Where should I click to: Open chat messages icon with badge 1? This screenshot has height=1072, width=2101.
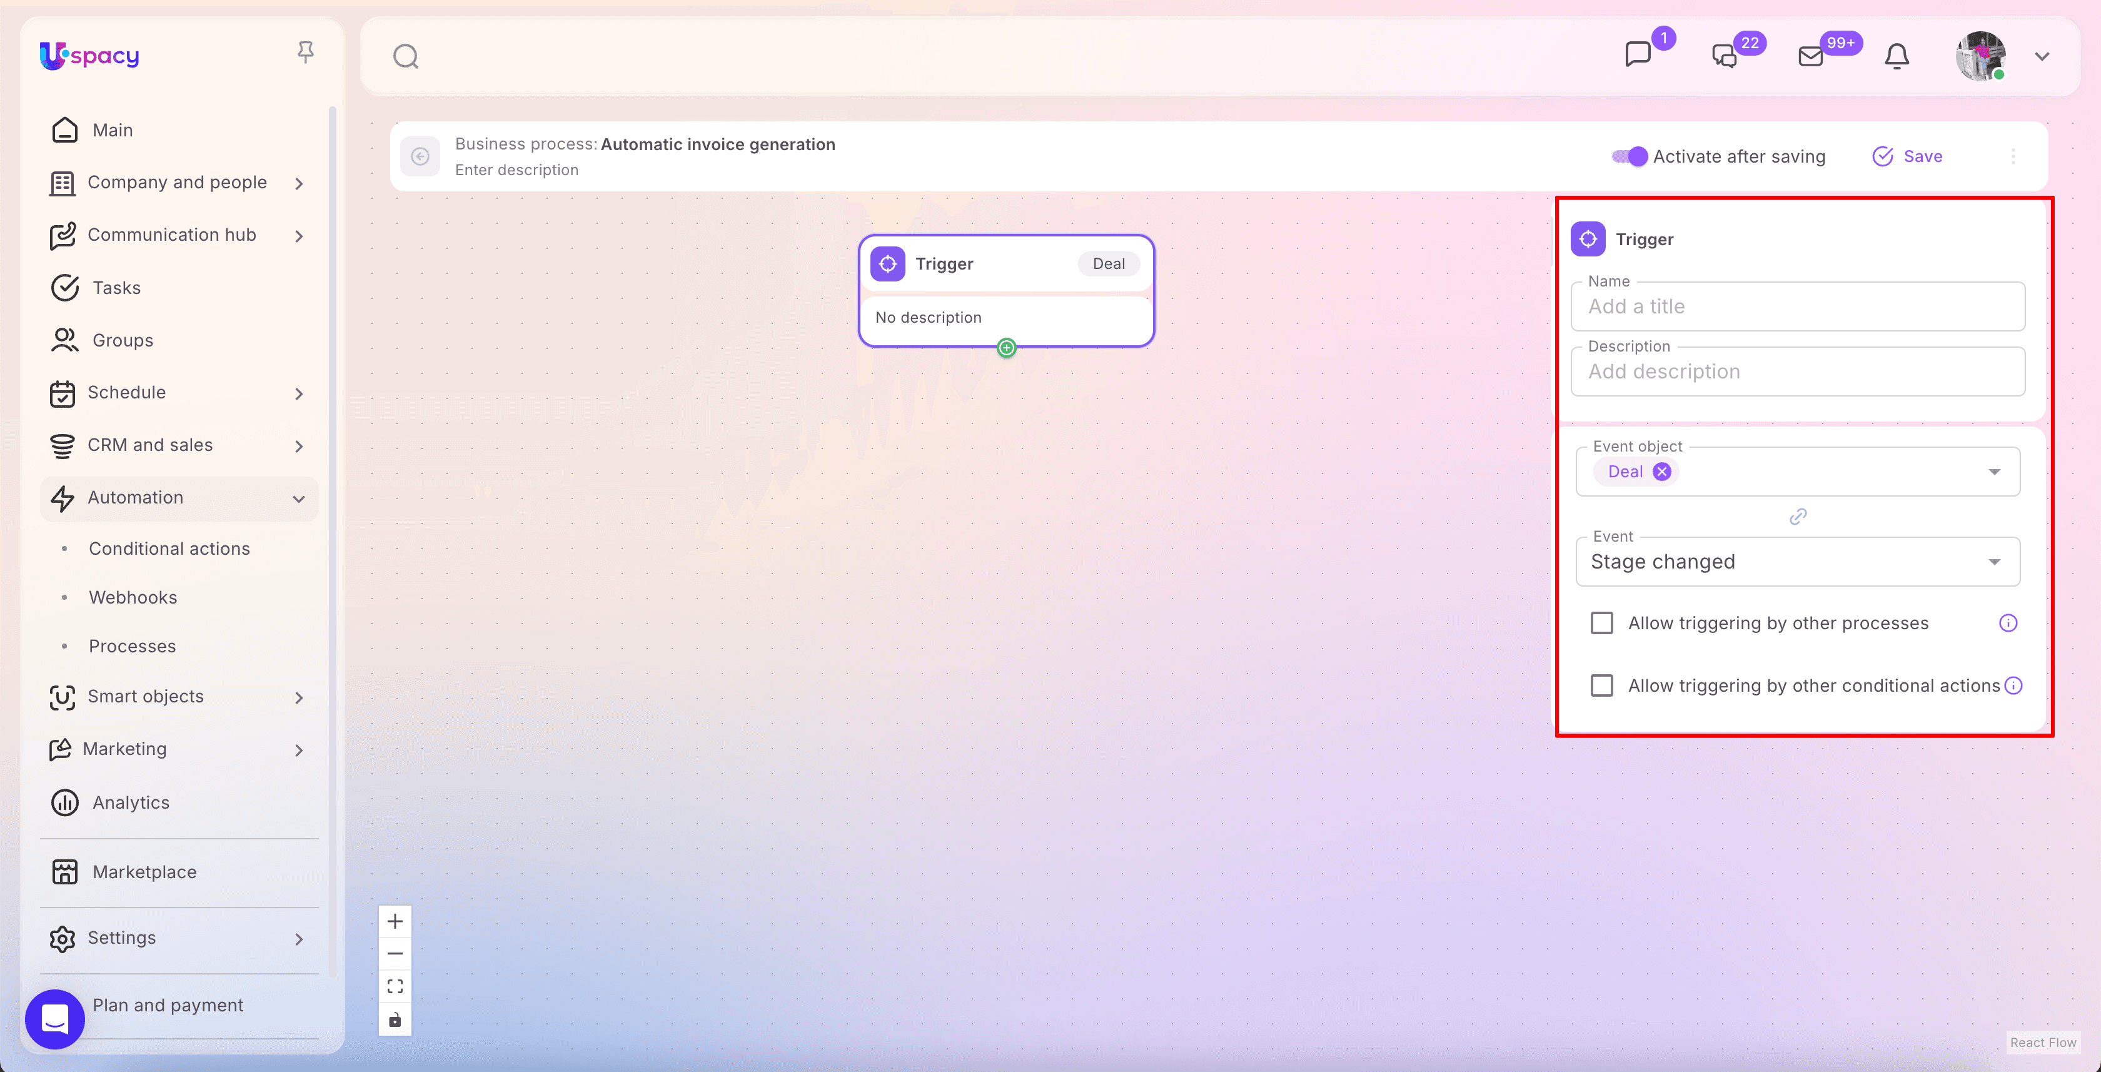[x=1638, y=54]
